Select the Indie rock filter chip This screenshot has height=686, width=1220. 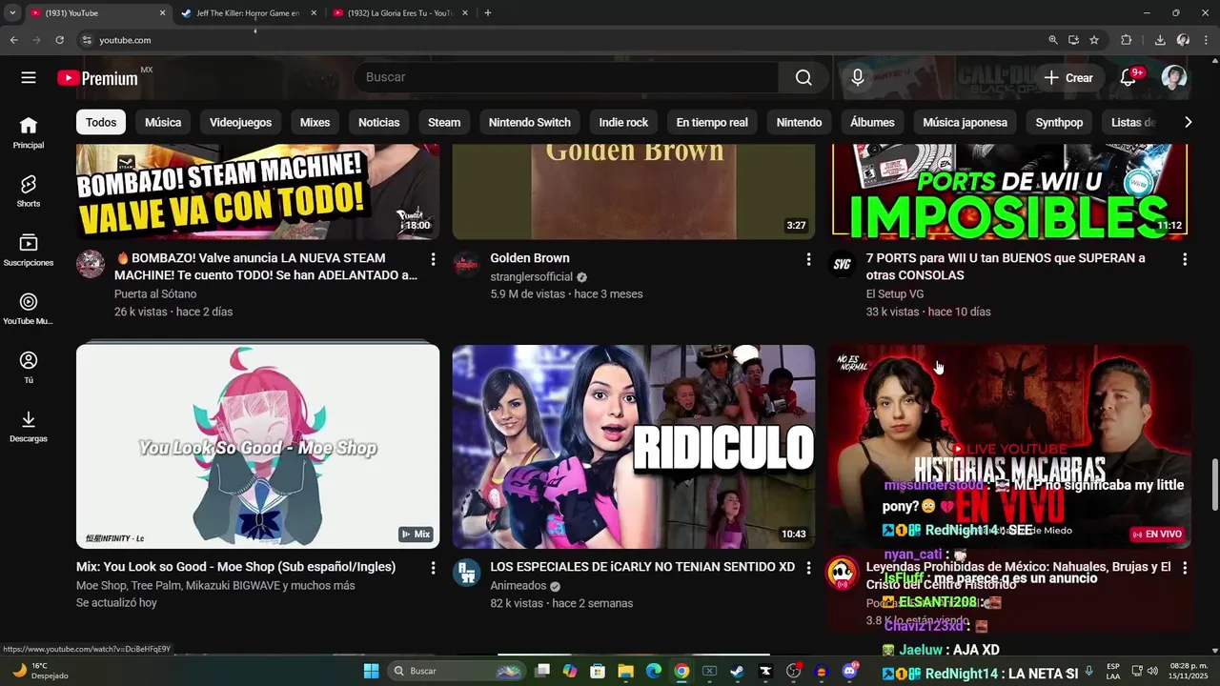(623, 122)
